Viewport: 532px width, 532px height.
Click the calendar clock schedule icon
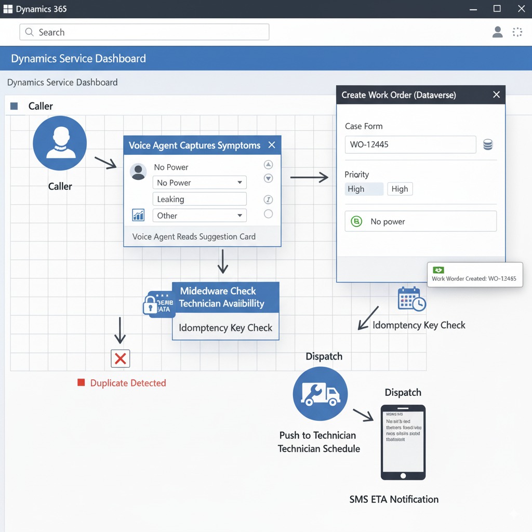pyautogui.click(x=411, y=299)
